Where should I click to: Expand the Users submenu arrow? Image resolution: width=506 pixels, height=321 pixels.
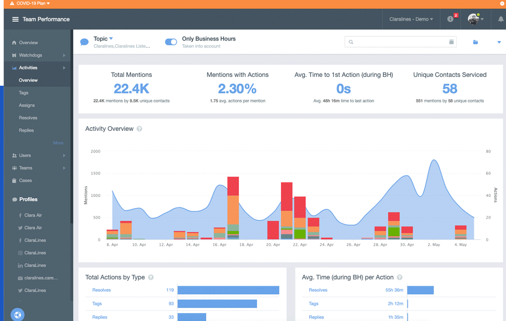point(64,155)
